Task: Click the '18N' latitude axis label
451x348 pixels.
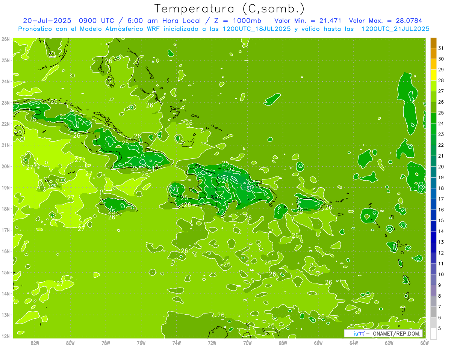Action: pyautogui.click(x=6, y=209)
